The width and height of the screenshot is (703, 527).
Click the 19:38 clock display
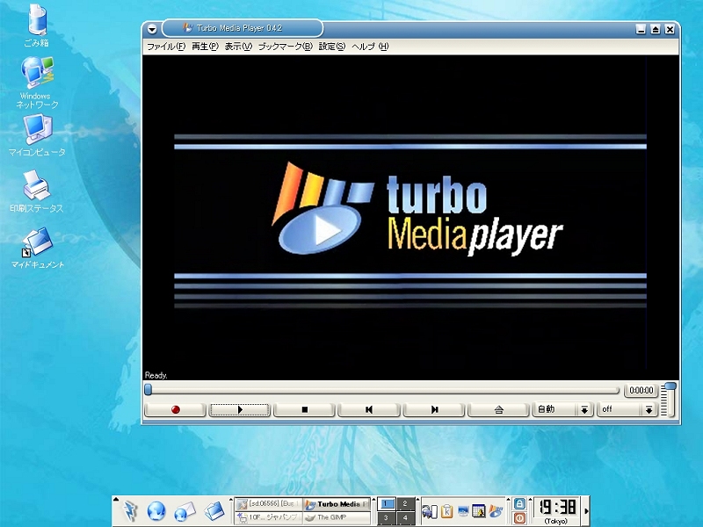[x=557, y=508]
